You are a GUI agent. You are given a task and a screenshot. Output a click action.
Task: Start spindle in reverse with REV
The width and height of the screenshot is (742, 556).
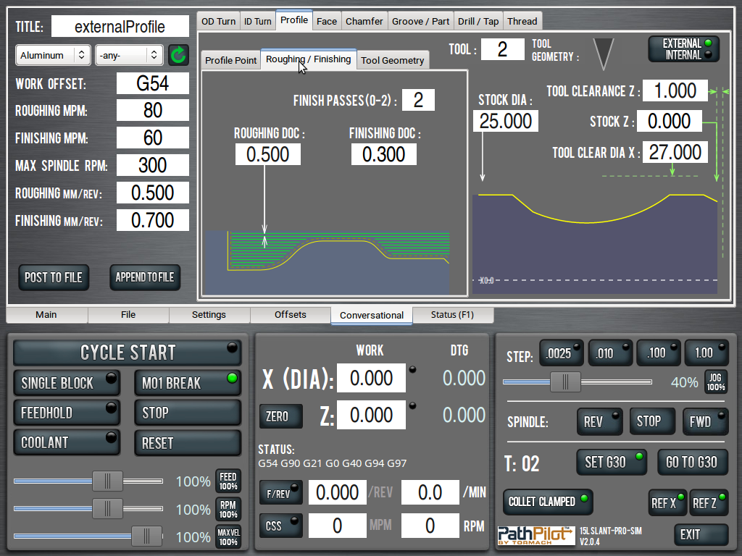(x=599, y=422)
